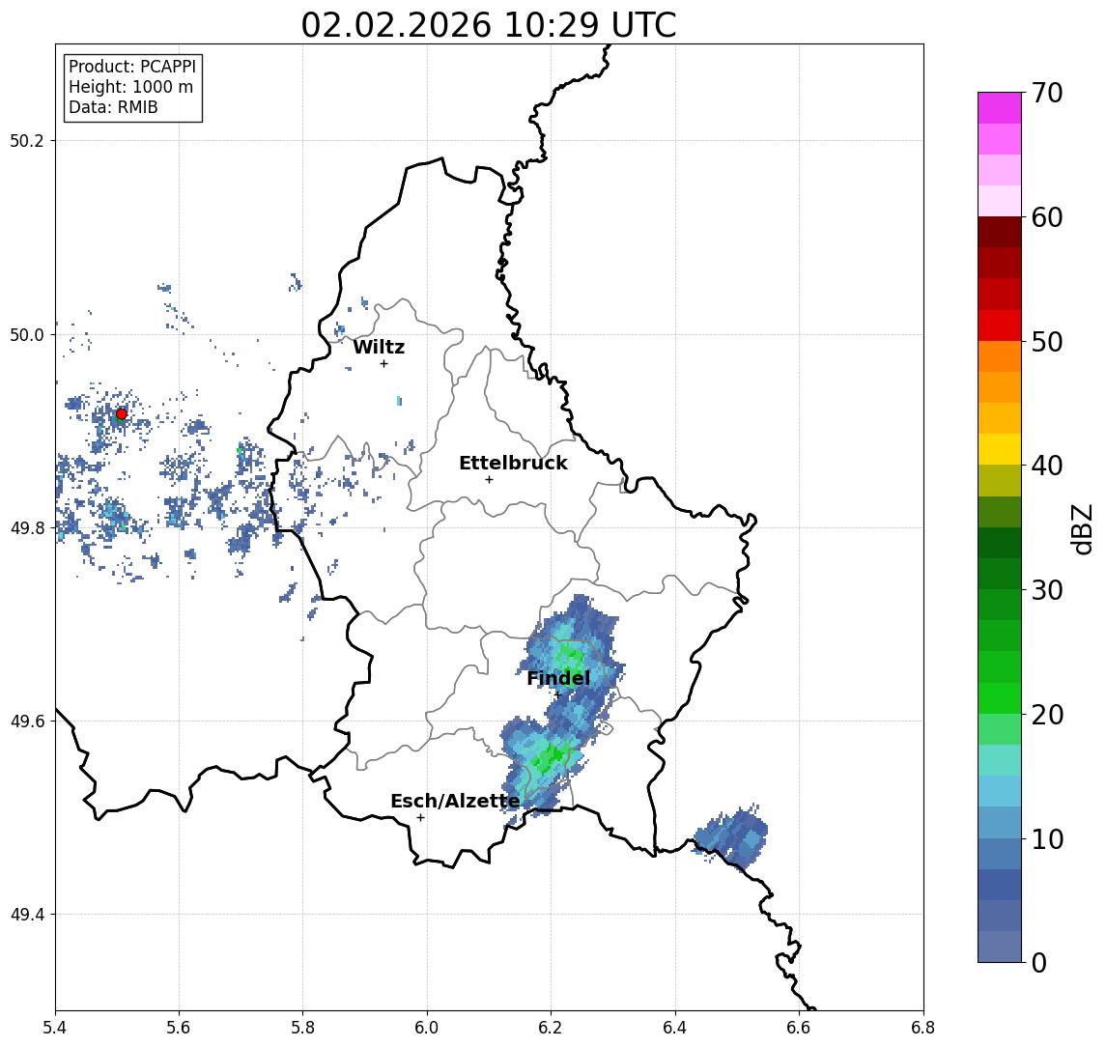The width and height of the screenshot is (1106, 1047).
Task: Pick the bright red colorbar swatch above 50
Action: (1000, 325)
